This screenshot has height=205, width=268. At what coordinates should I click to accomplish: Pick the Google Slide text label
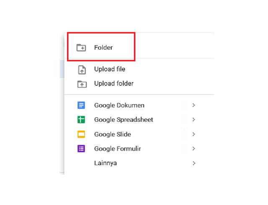pos(113,134)
